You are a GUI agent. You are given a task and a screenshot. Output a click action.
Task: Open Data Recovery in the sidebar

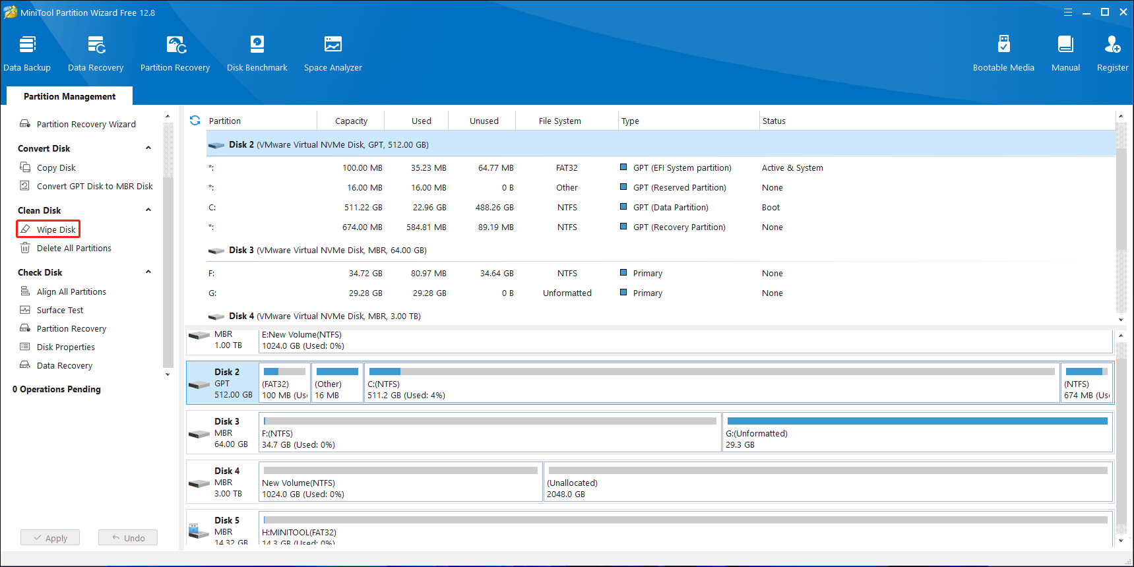point(56,365)
